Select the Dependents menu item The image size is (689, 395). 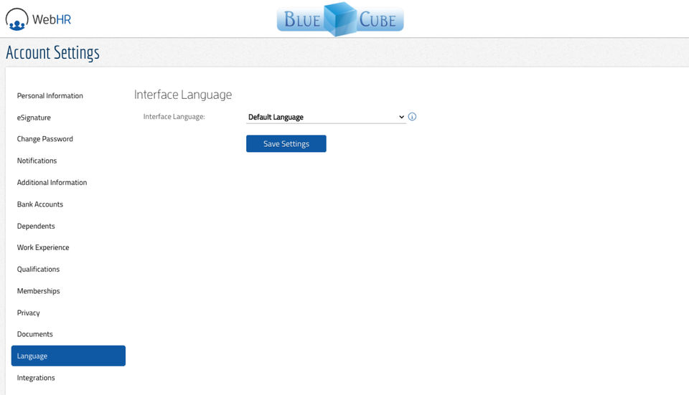(x=36, y=226)
